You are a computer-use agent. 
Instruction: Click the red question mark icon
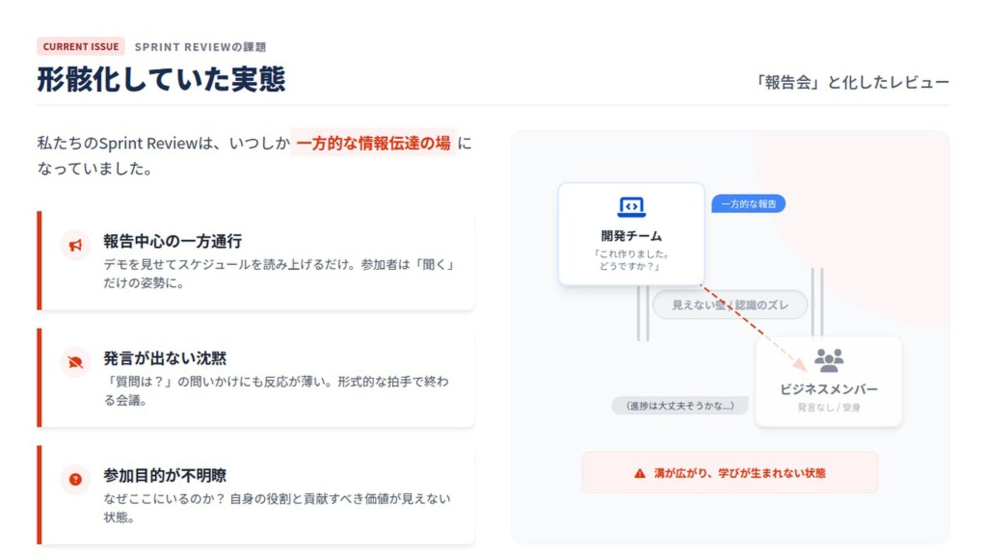(x=76, y=479)
